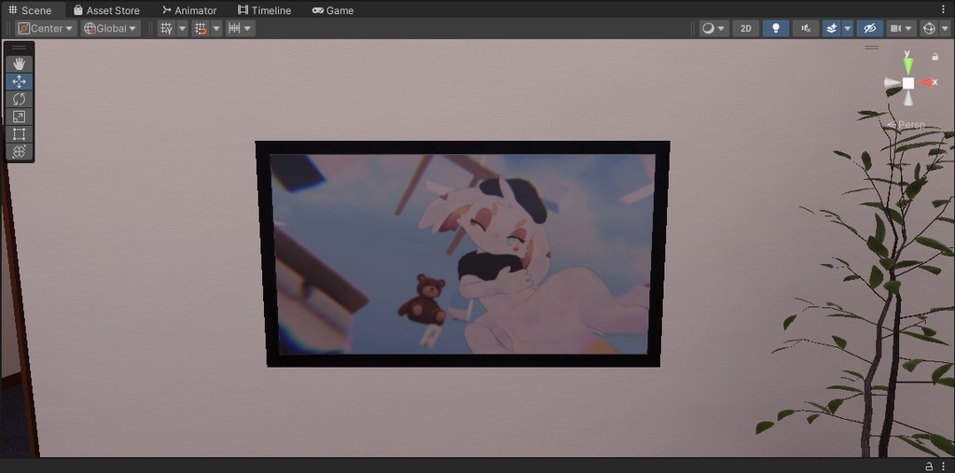Open the Global rotation mode dropdown
This screenshot has height=473, width=955.
pos(110,28)
